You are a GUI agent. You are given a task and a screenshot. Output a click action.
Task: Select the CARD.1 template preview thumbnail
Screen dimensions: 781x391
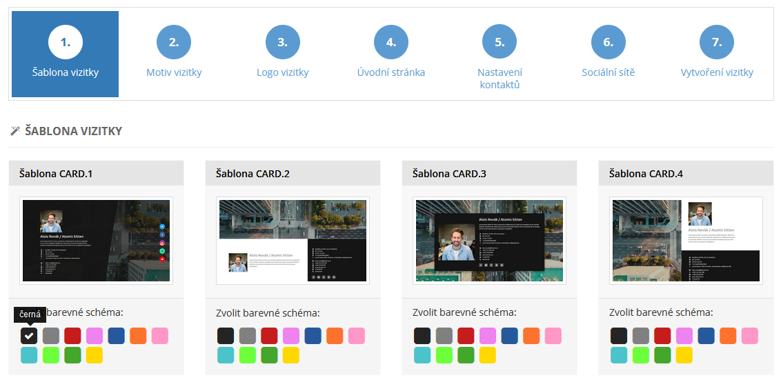click(96, 241)
